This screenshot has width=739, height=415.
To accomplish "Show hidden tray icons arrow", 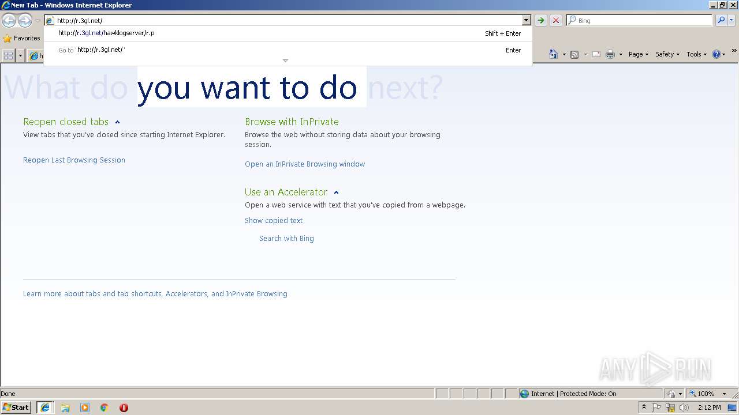I will [644, 408].
